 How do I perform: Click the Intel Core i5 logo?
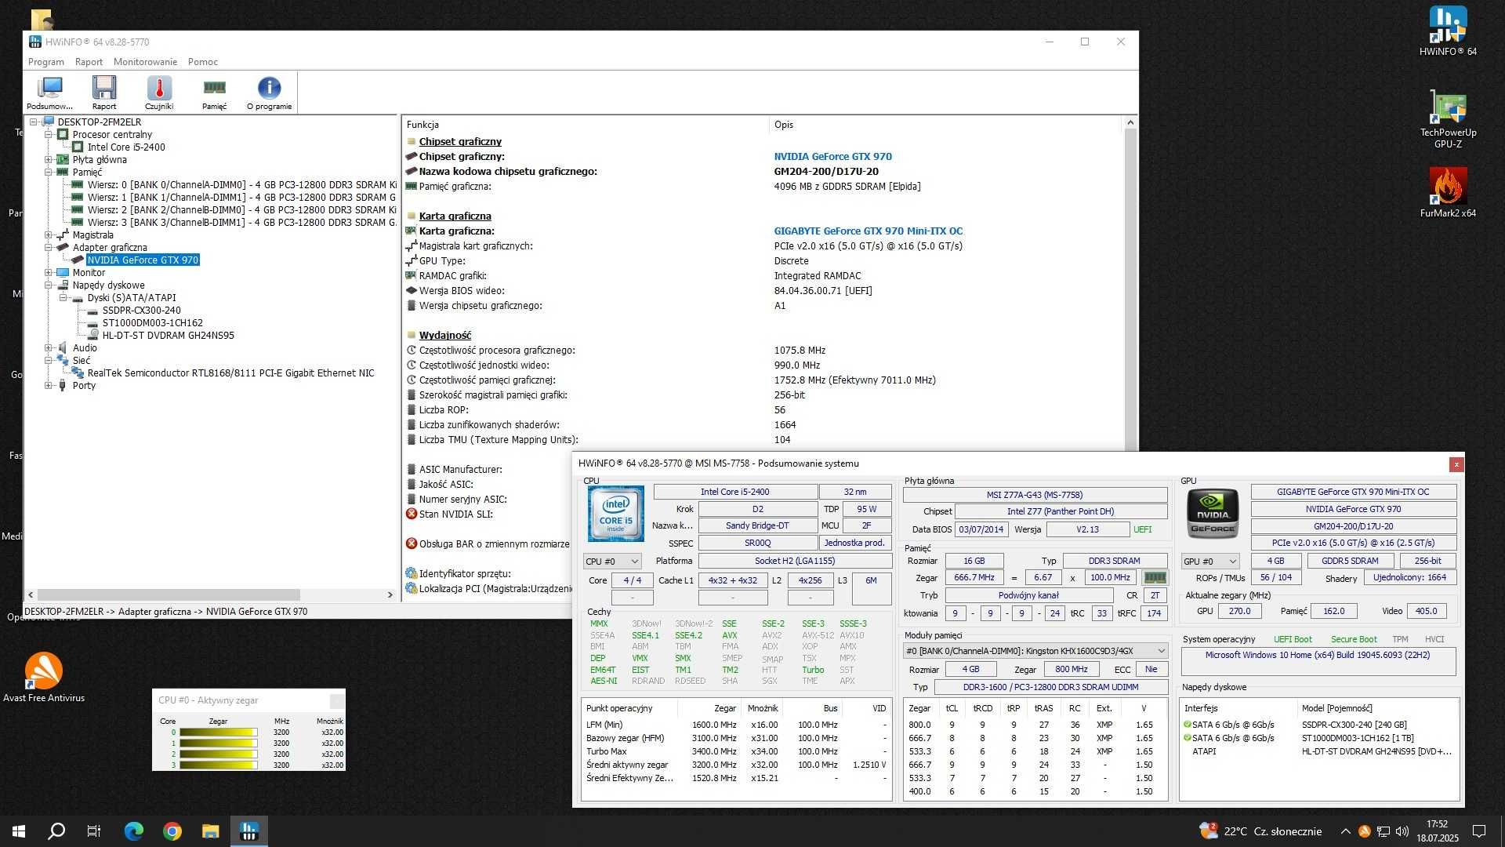[616, 514]
